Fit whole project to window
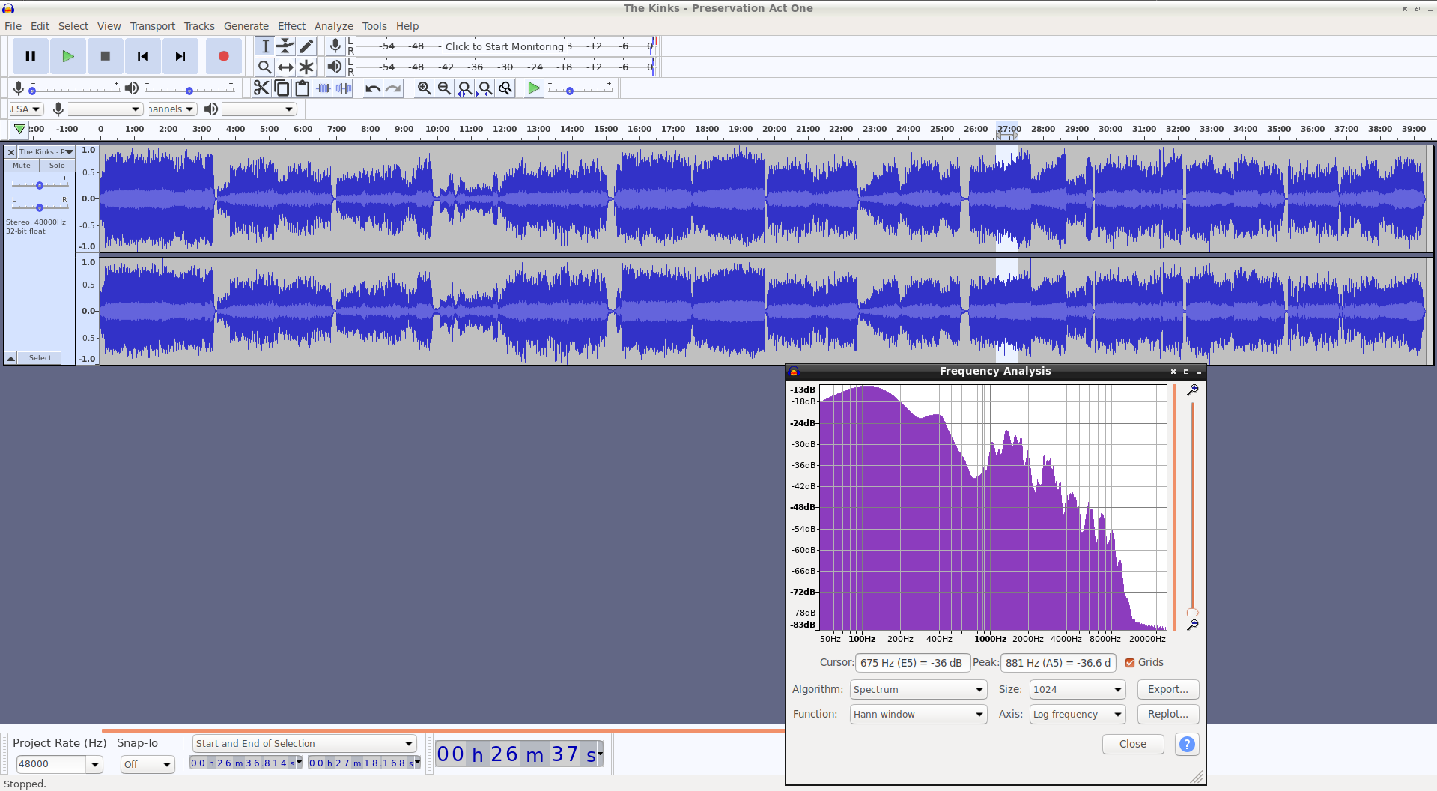Viewport: 1437px width, 791px height. (485, 88)
